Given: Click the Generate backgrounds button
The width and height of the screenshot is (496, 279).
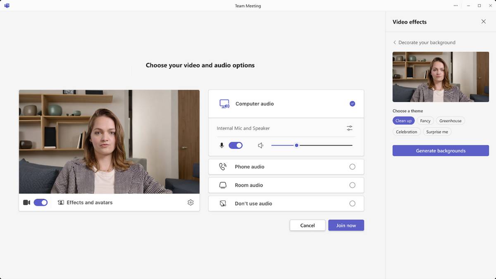Looking at the screenshot, I should click(x=441, y=151).
